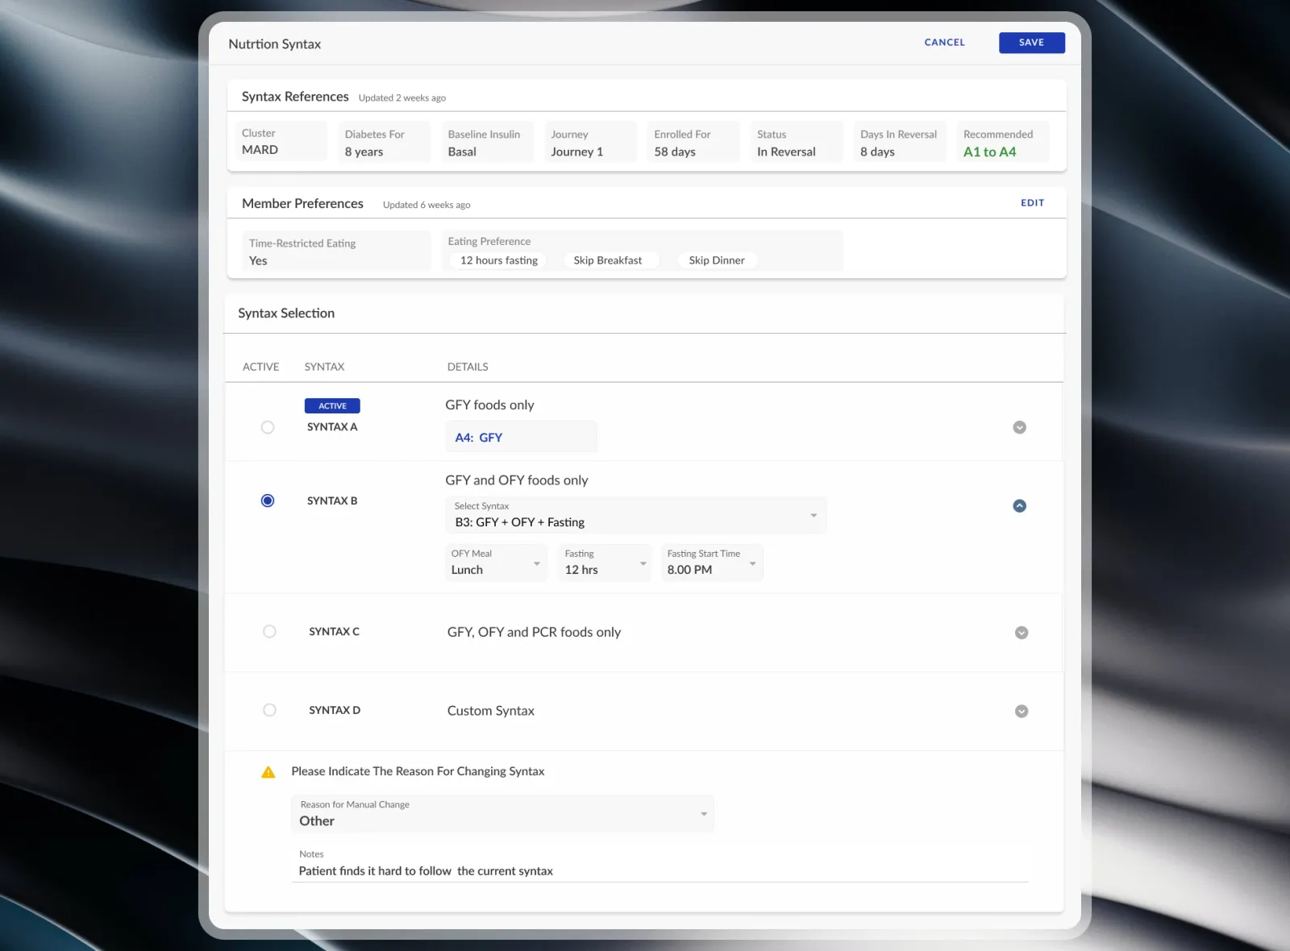This screenshot has width=1290, height=951.
Task: Click the Baseline Insulin Basal field
Action: tap(487, 142)
